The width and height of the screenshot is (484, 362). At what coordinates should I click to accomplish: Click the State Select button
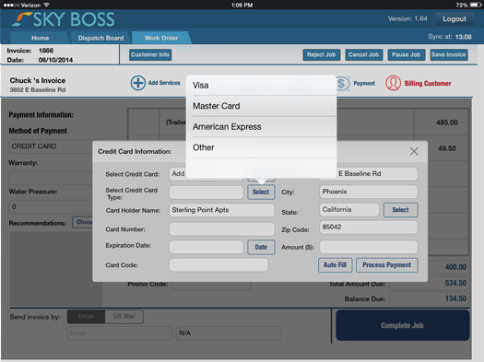pos(400,210)
